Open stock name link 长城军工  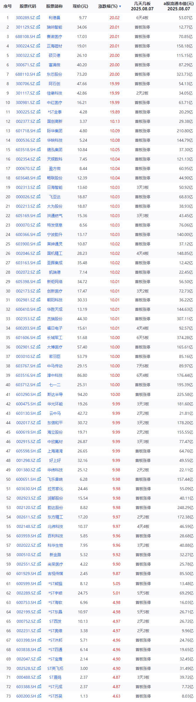pos(55,338)
